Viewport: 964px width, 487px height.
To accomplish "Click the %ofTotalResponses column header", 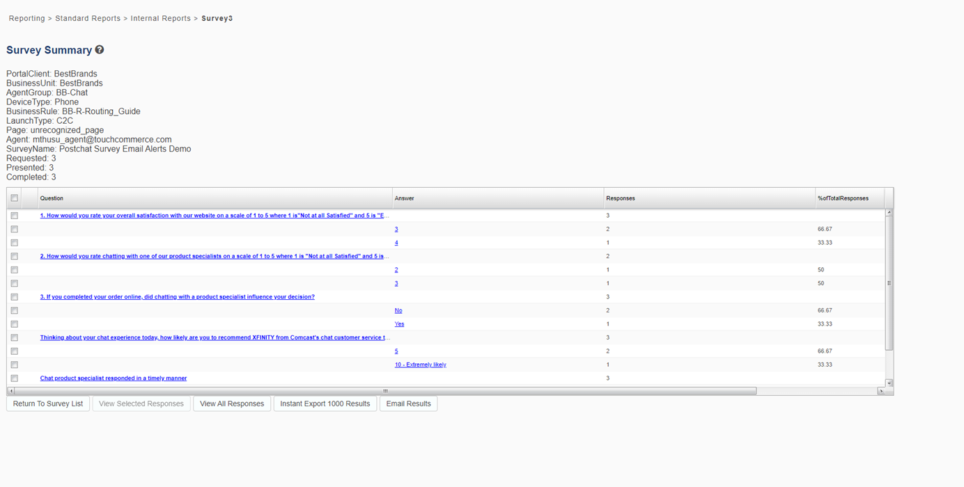I will pyautogui.click(x=843, y=198).
